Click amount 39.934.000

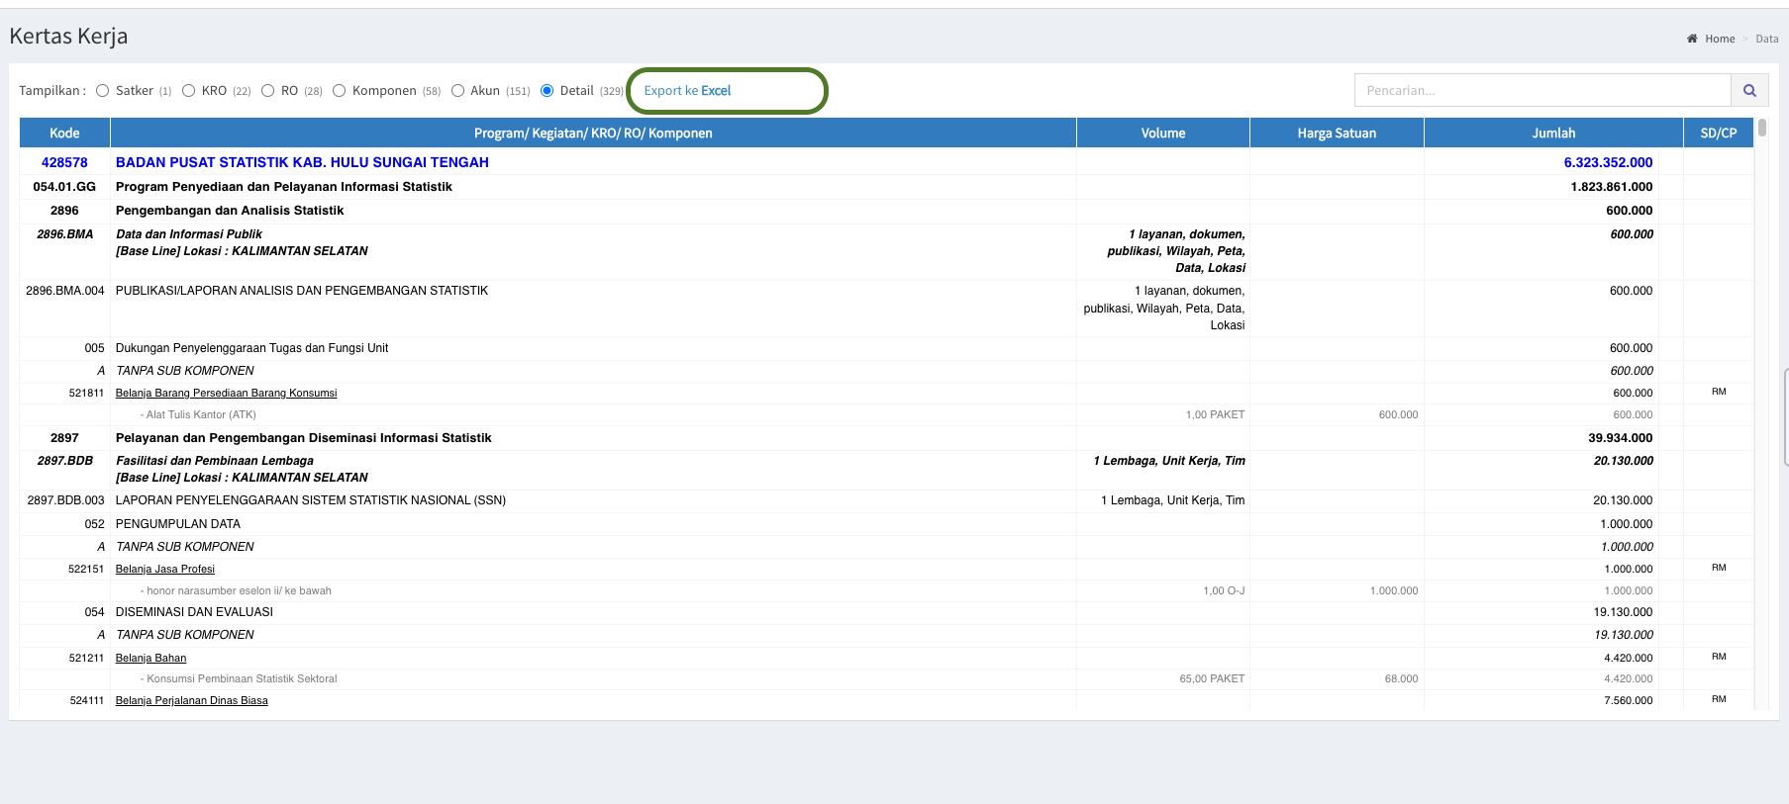(1620, 438)
